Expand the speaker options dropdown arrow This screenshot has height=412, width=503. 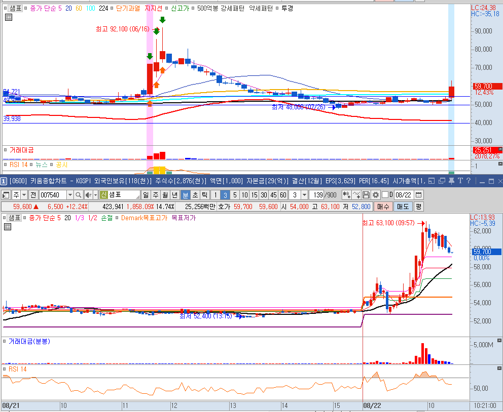[95, 195]
